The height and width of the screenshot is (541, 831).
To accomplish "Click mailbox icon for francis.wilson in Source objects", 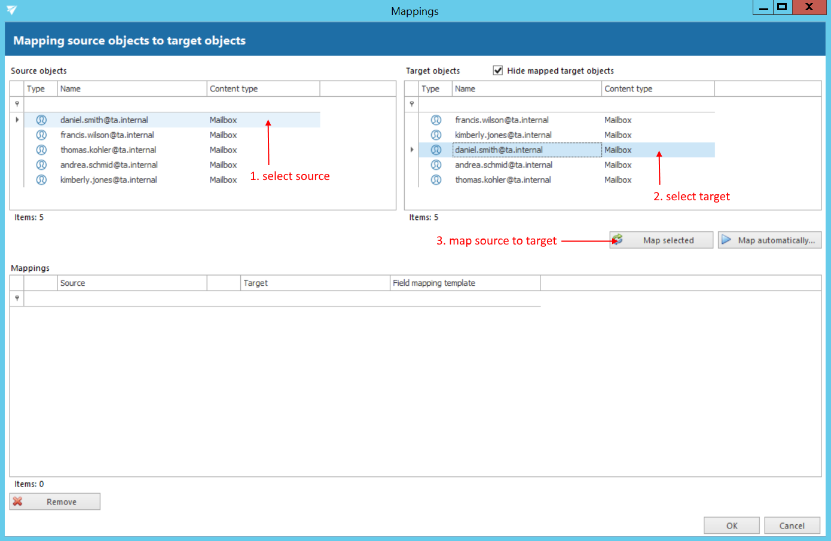I will pyautogui.click(x=41, y=135).
